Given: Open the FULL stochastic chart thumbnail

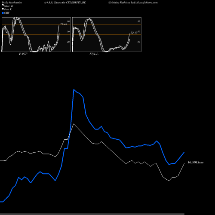Looking at the screenshot, I should 107,34.
